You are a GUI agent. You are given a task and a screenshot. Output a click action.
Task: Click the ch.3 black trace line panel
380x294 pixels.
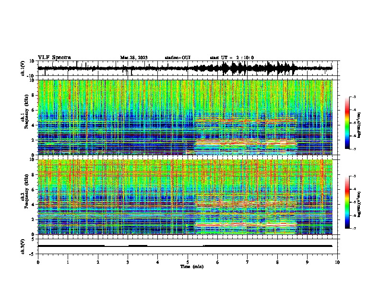point(188,246)
